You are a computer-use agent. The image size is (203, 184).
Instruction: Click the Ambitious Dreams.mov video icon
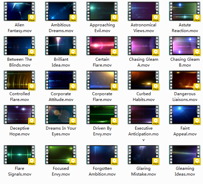61,11
